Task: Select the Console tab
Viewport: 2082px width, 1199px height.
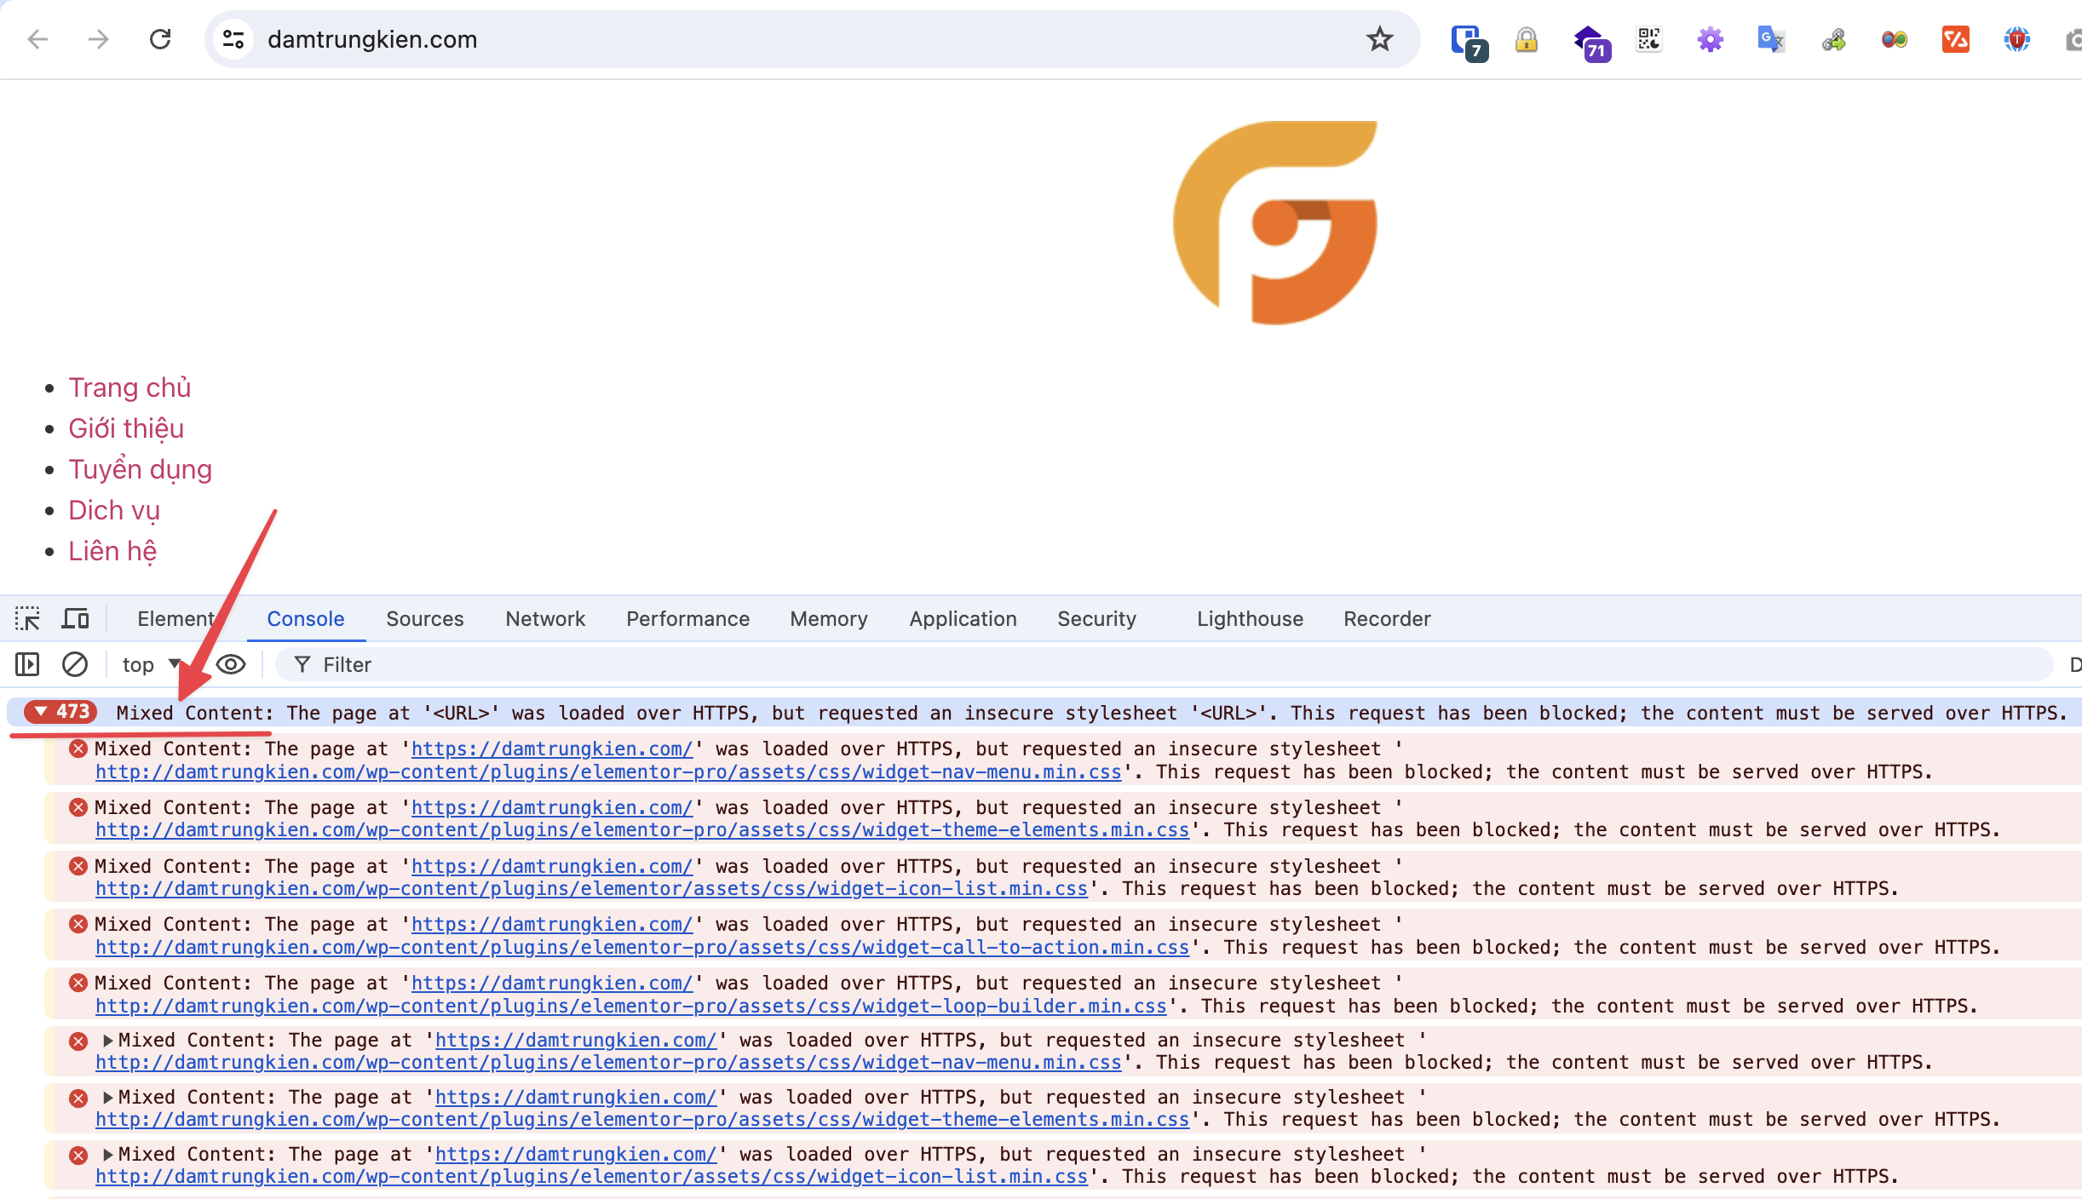Action: click(305, 618)
